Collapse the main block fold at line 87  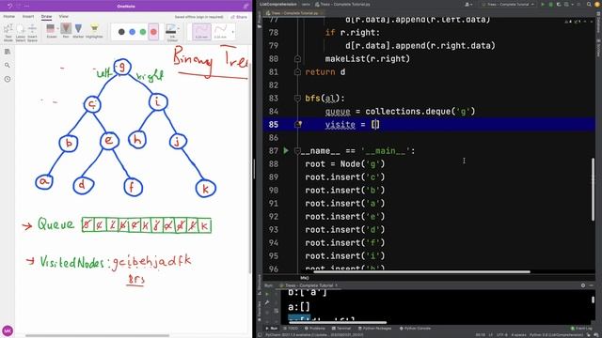click(x=297, y=151)
